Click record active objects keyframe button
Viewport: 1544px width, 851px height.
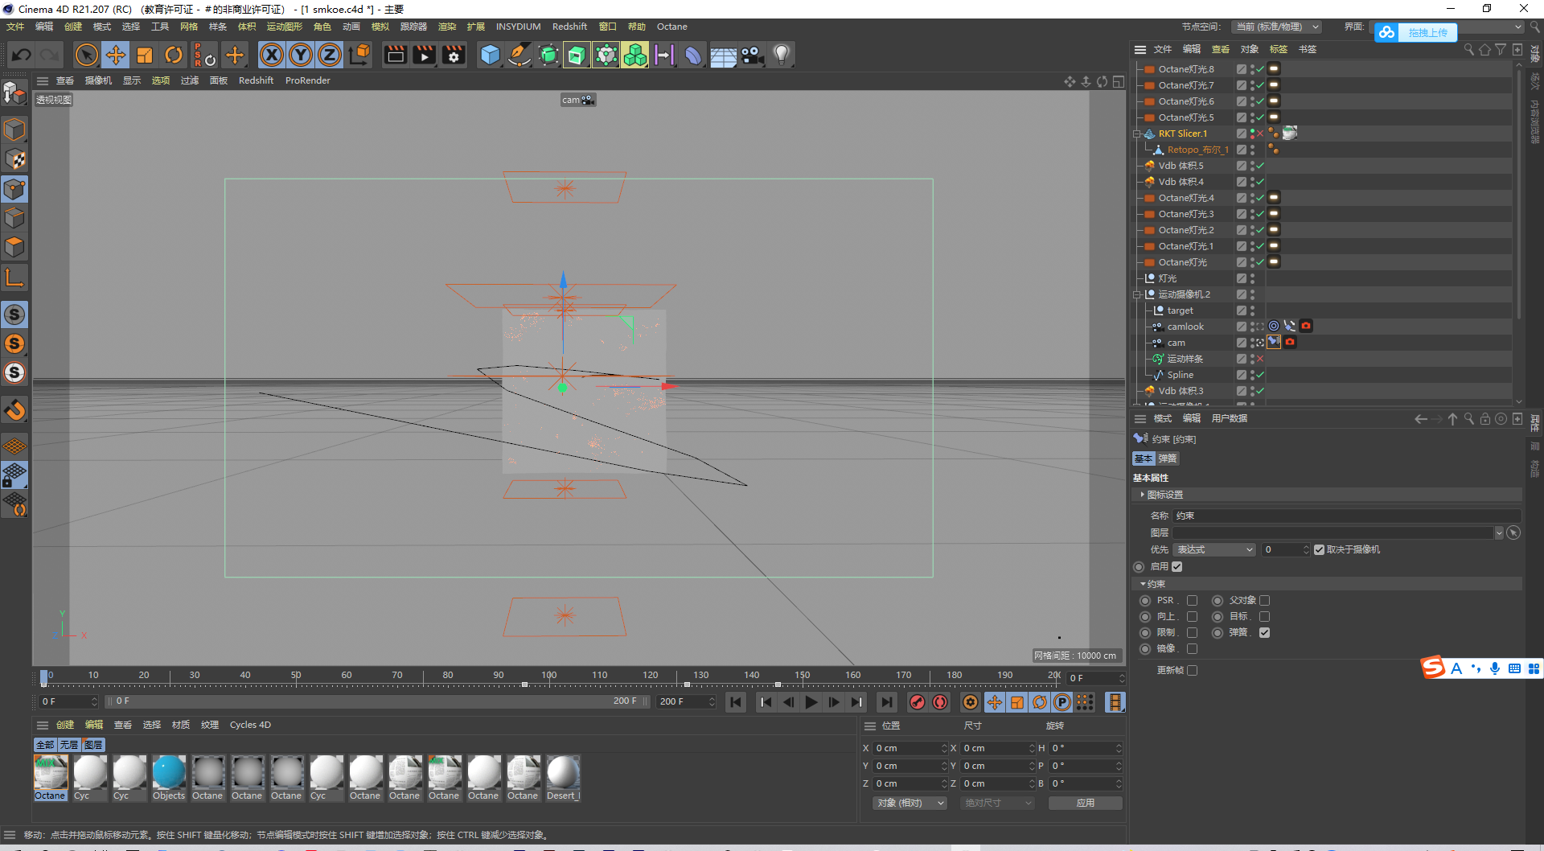coord(918,702)
